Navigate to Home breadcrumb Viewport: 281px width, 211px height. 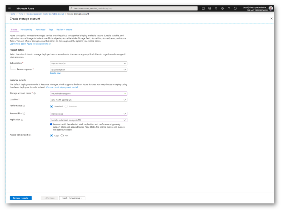[x=12, y=14]
